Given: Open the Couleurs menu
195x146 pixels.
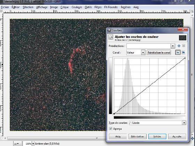Looking at the screenshot, I should pyautogui.click(x=77, y=7).
